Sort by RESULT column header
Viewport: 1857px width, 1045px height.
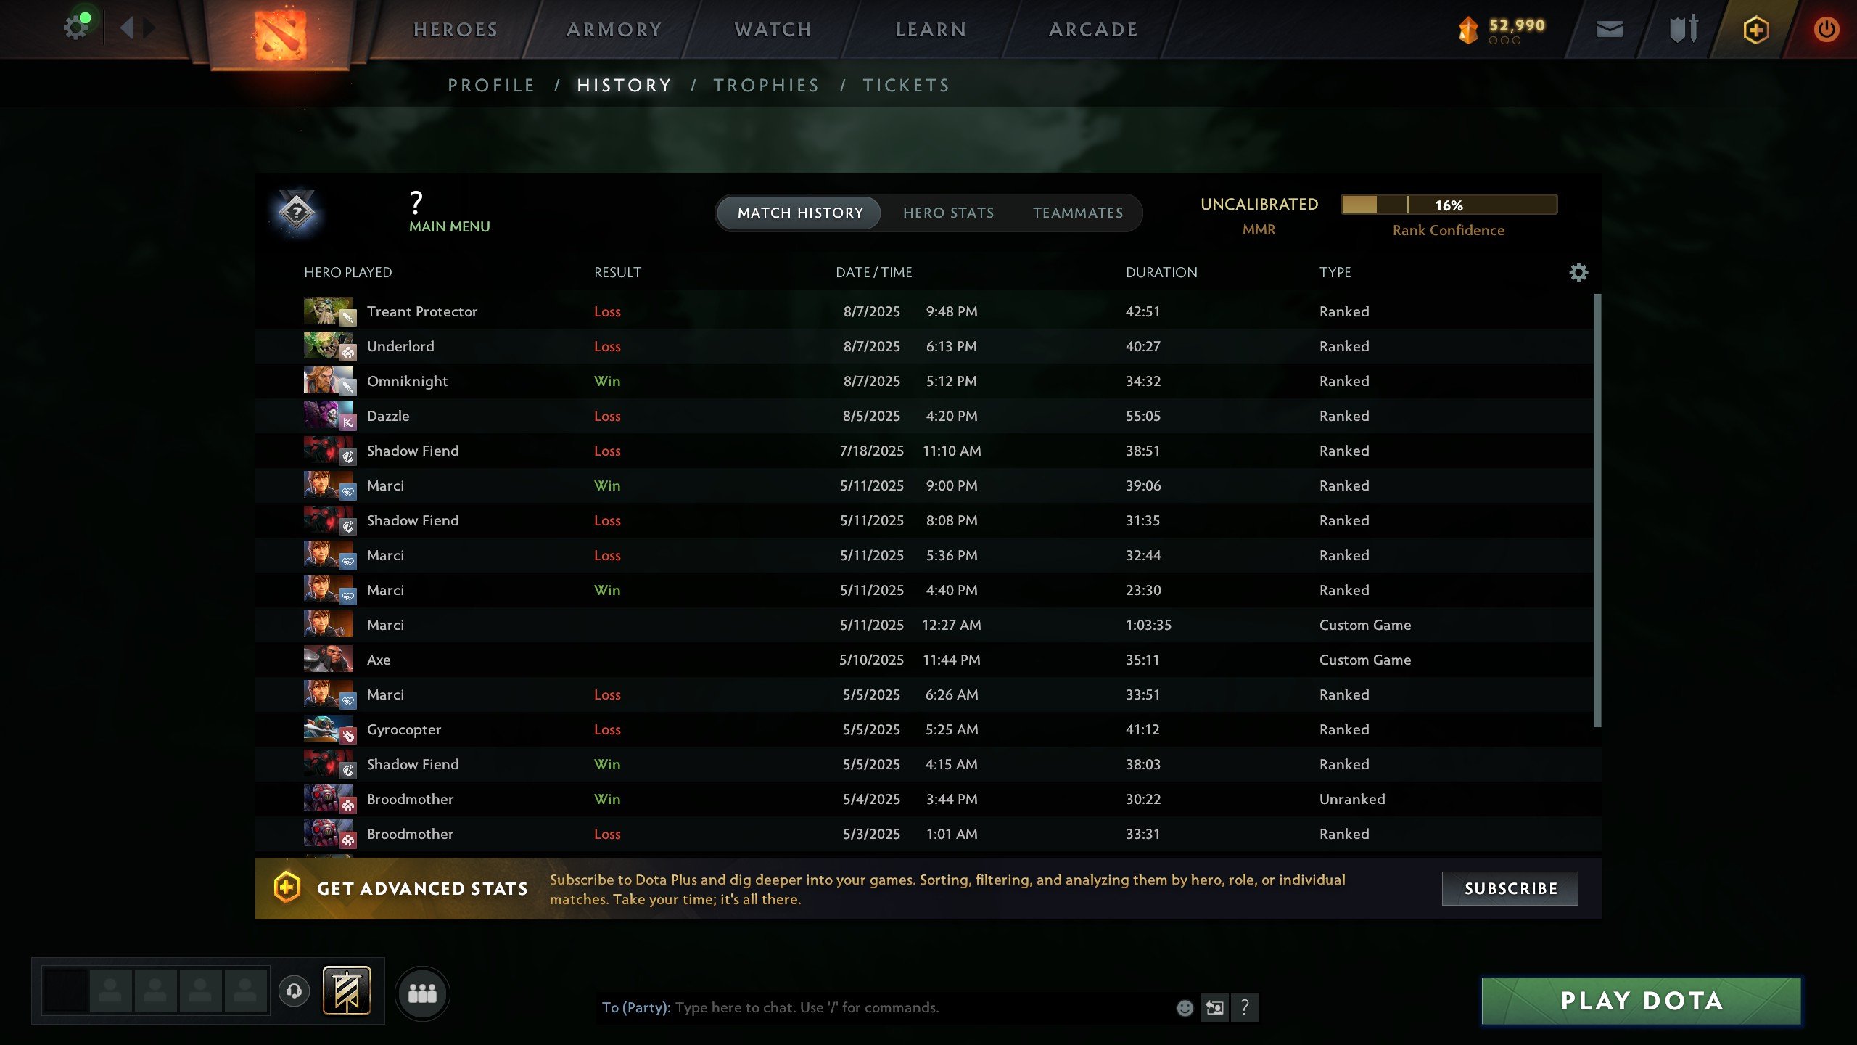tap(617, 272)
